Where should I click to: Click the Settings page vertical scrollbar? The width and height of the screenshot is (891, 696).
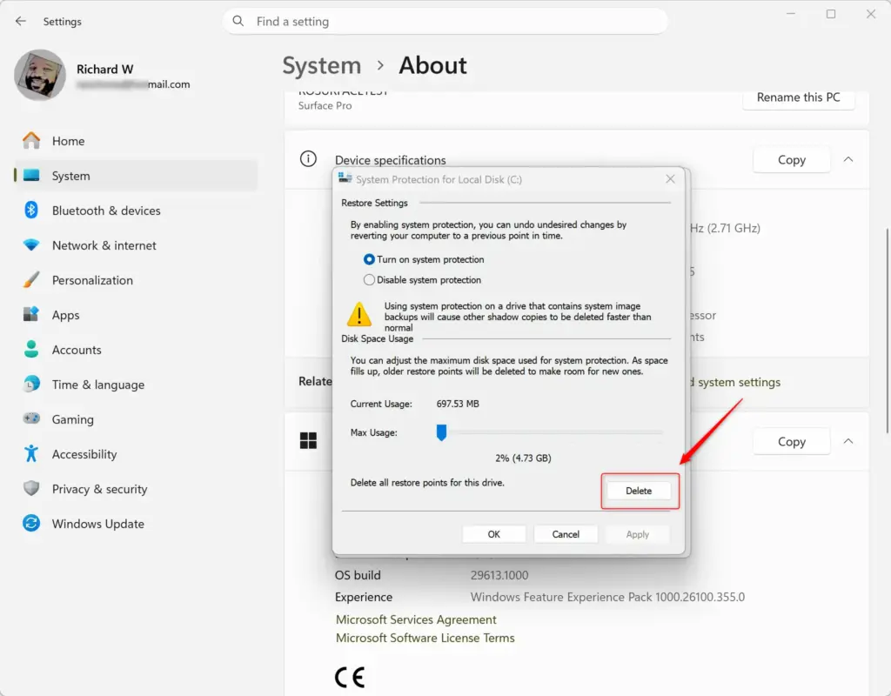coord(887,331)
